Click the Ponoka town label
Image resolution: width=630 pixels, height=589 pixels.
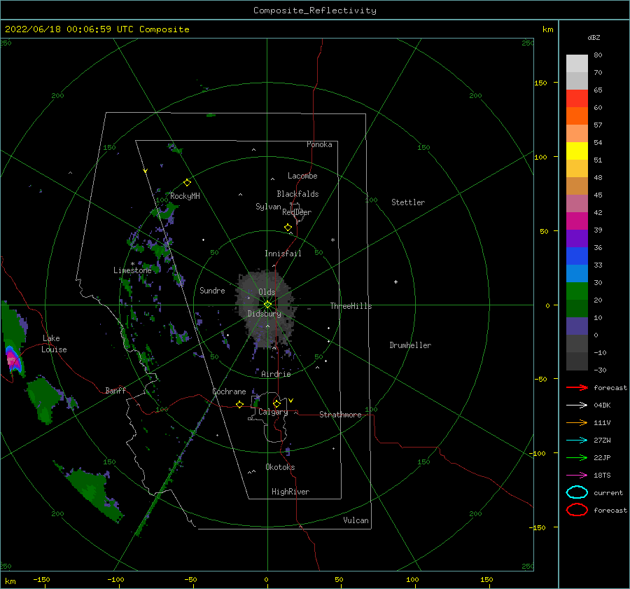319,144
